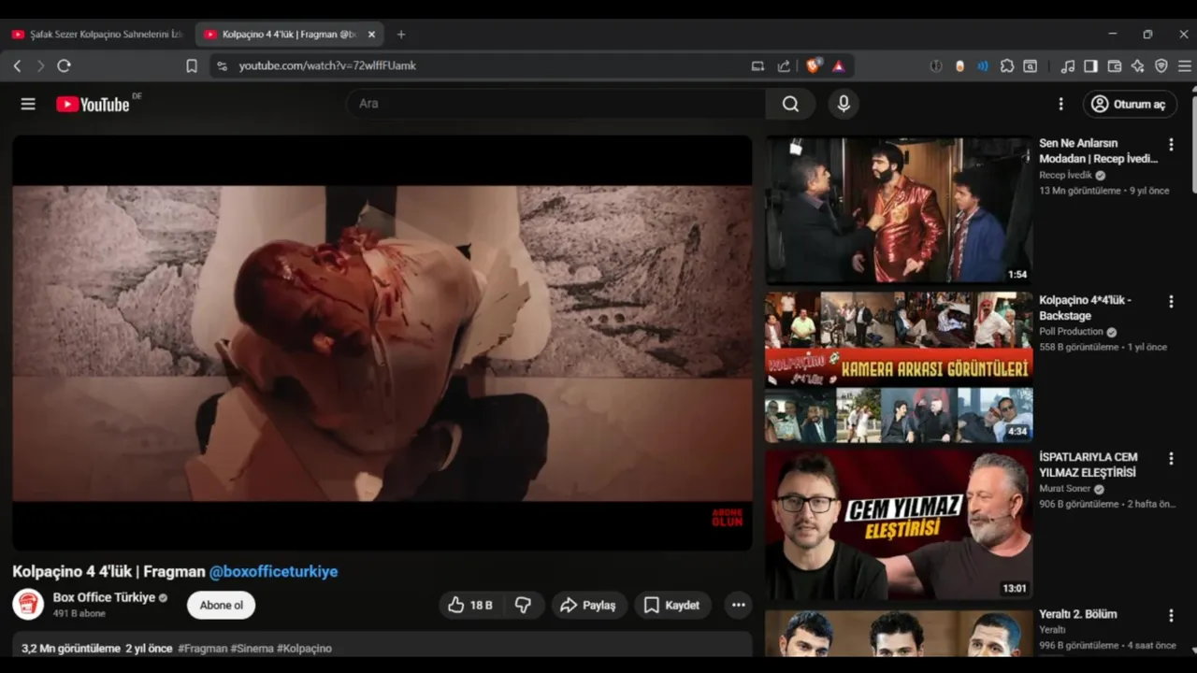This screenshot has height=673, width=1197.
Task: Open Box Office Türkiye channel name link
Action: 104,597
